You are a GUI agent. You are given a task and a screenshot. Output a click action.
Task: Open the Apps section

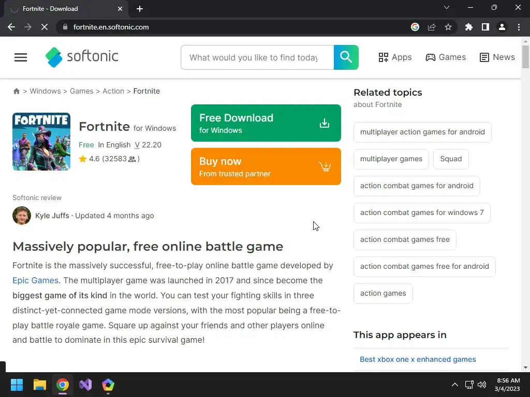pyautogui.click(x=395, y=57)
